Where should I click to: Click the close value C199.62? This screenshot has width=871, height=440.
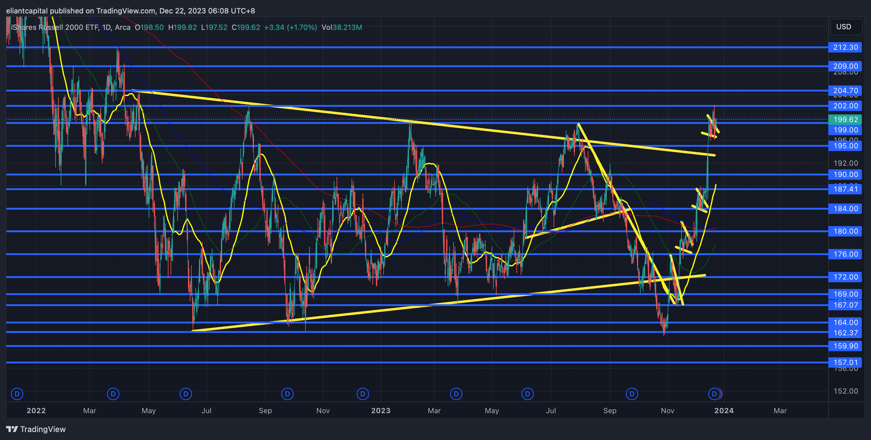[246, 27]
